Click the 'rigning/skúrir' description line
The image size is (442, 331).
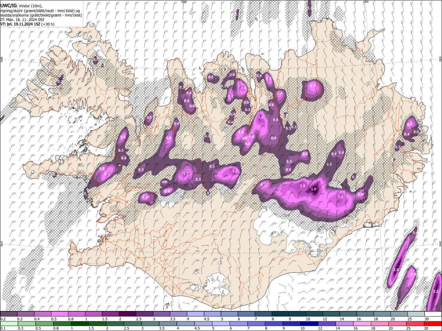pos(40,11)
